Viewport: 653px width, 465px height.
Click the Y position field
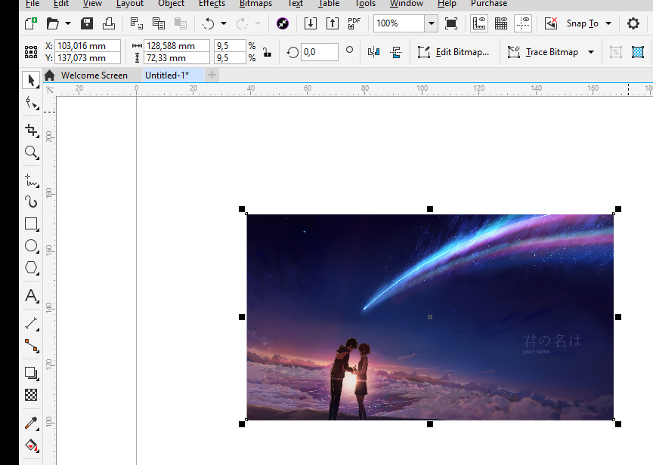88,58
